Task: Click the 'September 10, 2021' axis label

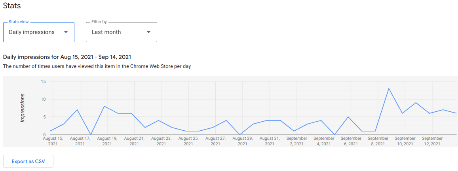Action: (405, 141)
